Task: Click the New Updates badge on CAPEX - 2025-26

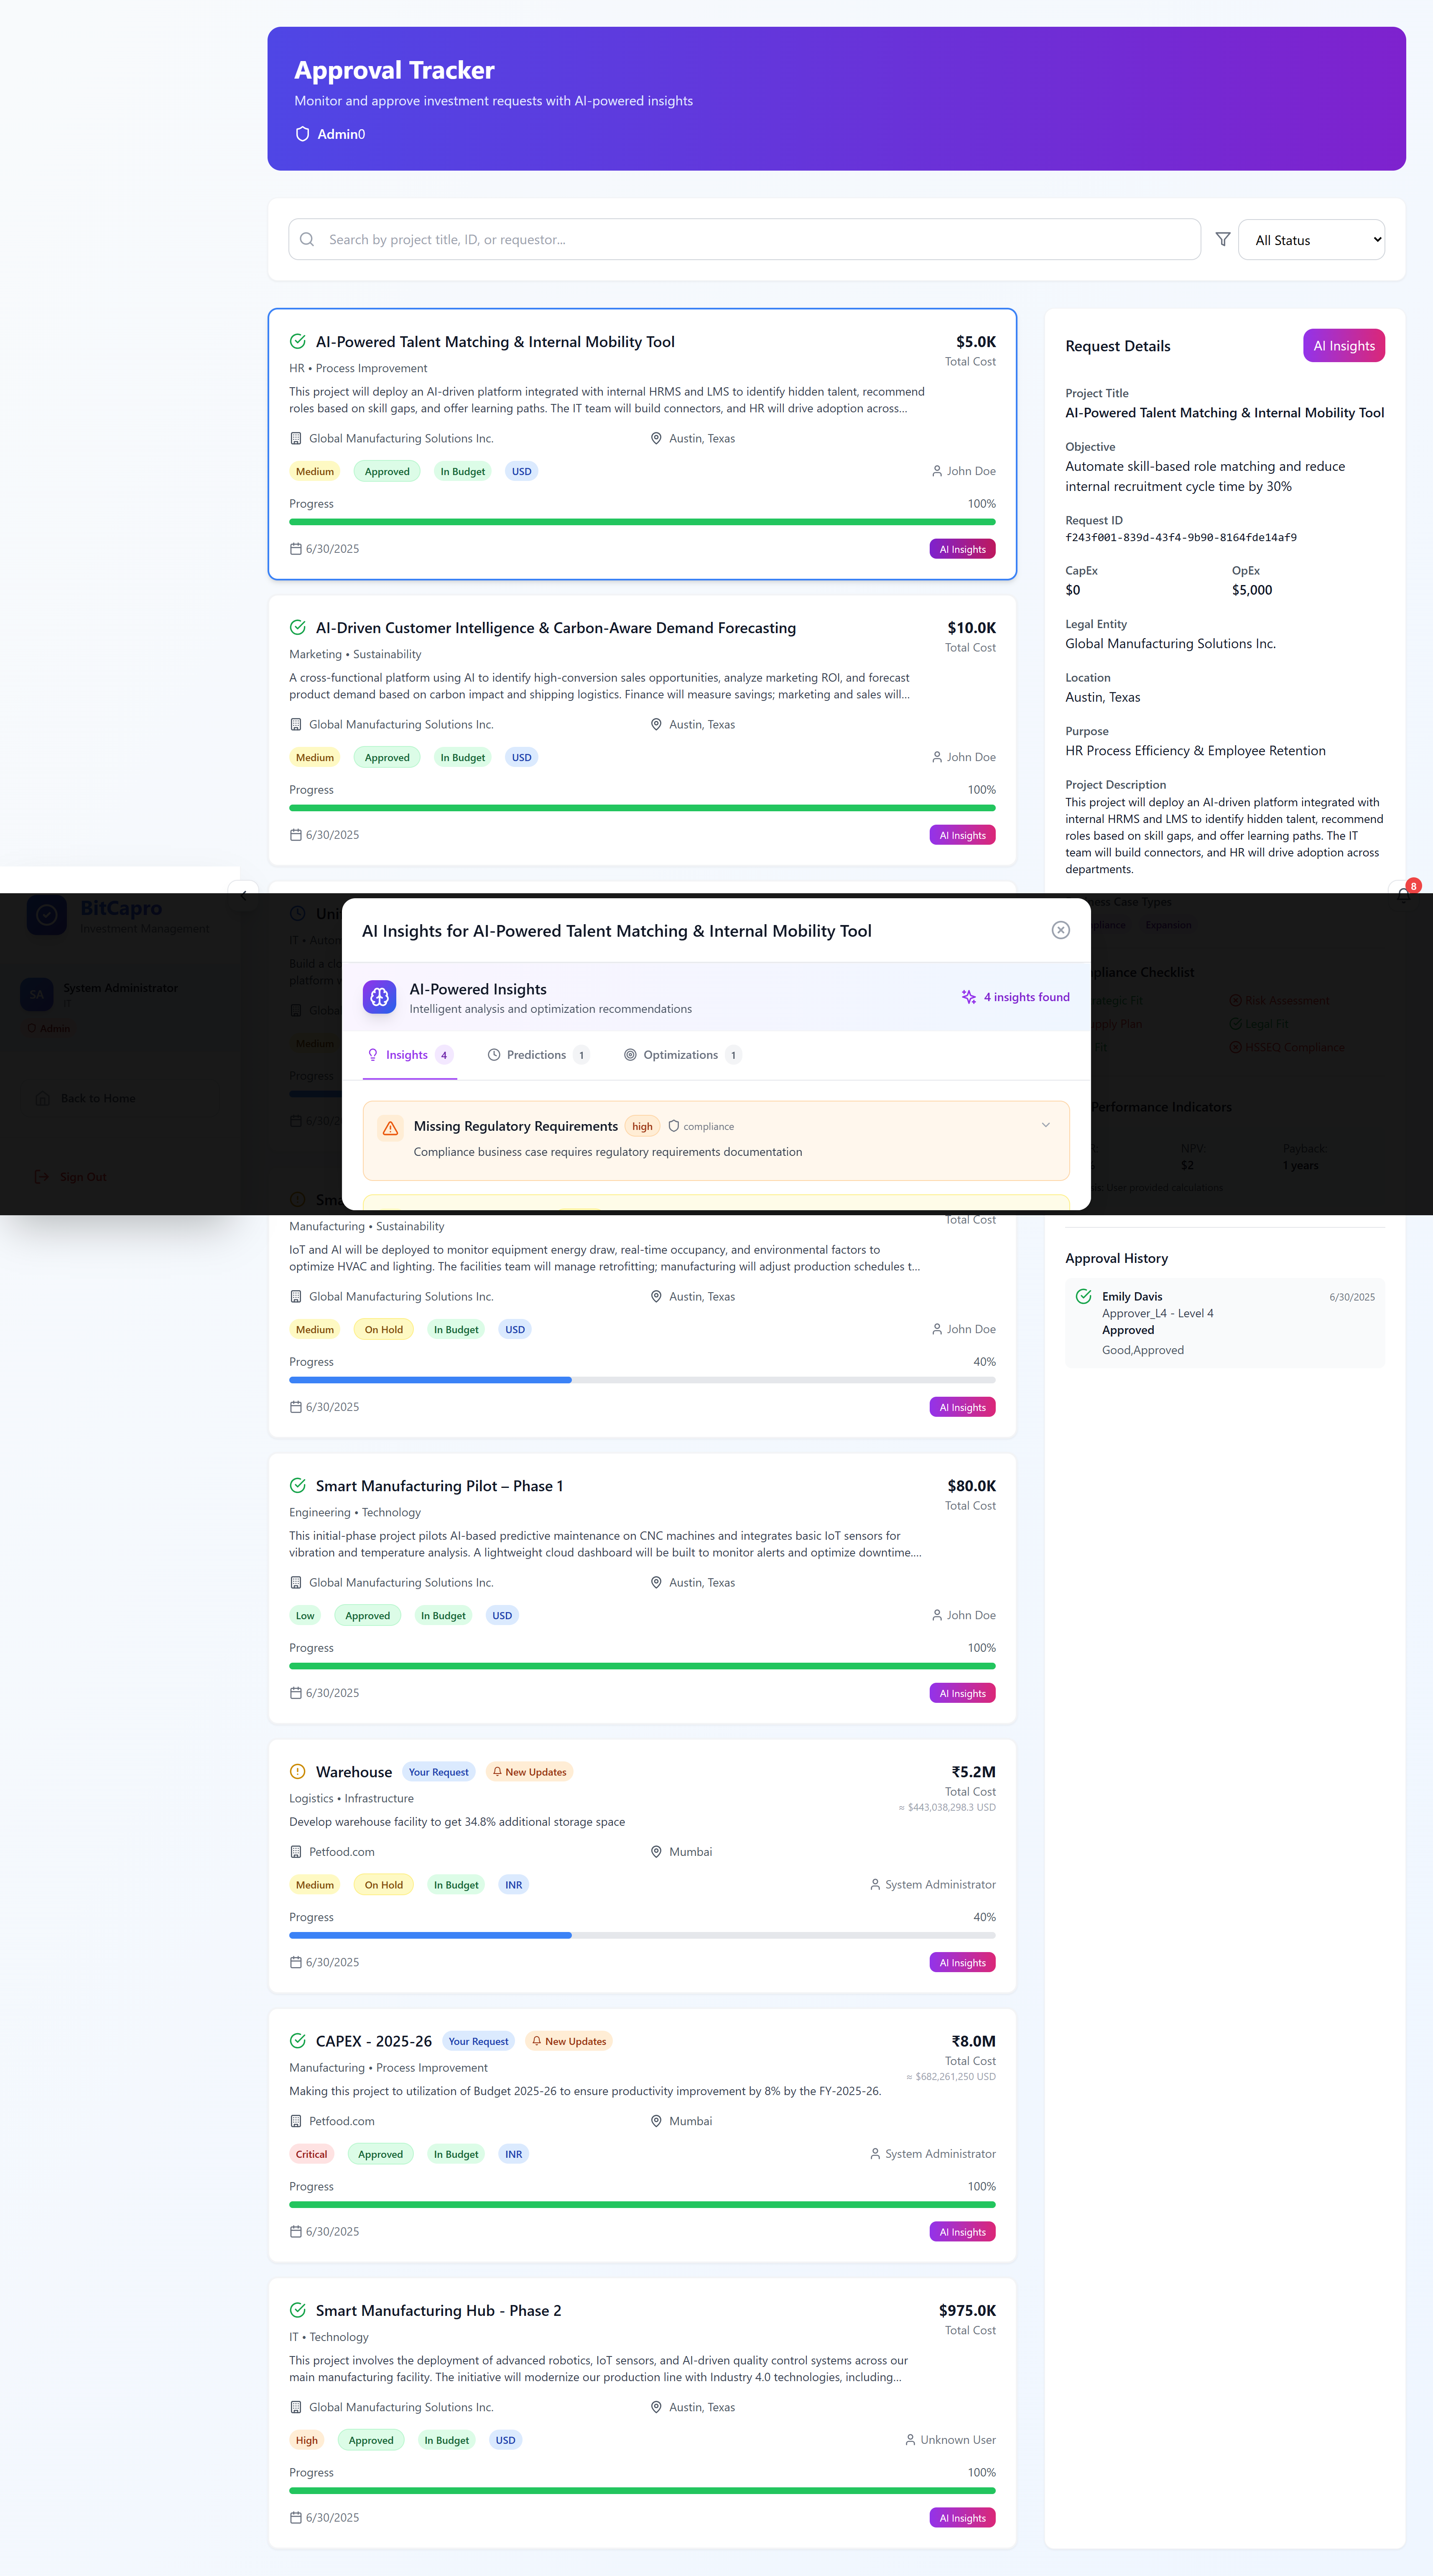Action: tap(569, 2041)
